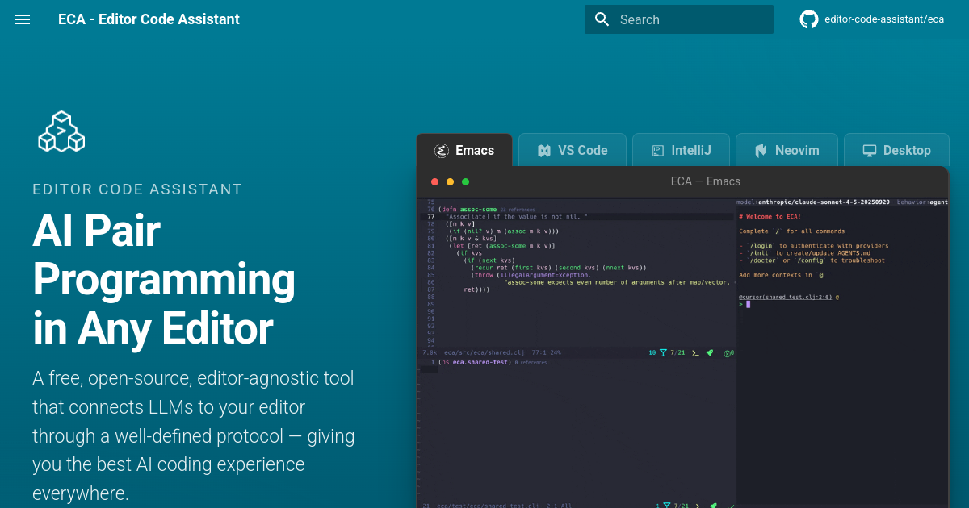Click the "/login" command in the chat
Image resolution: width=969 pixels, height=508 pixels.
(761, 246)
